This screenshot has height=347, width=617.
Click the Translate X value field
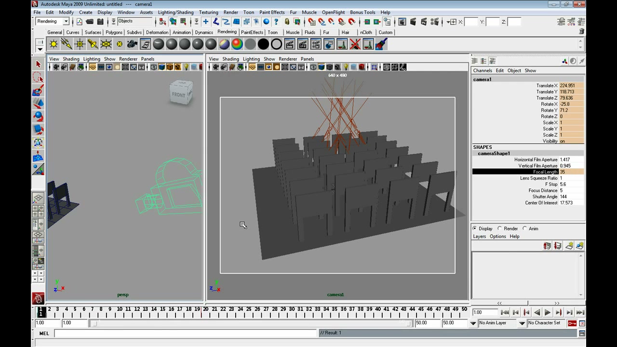(571, 86)
